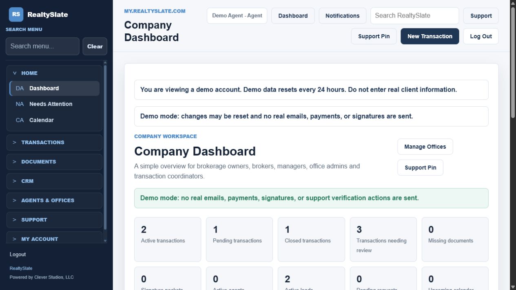This screenshot has height=290, width=516.
Task: Open Notifications in the top bar
Action: [342, 16]
